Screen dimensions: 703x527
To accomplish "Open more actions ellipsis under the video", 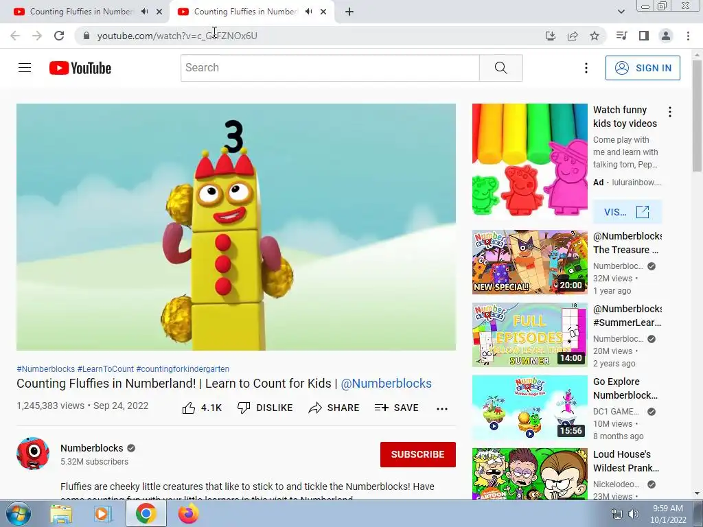I will 442,408.
